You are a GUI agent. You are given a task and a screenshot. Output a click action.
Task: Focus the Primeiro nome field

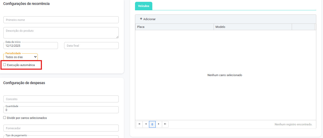61,20
